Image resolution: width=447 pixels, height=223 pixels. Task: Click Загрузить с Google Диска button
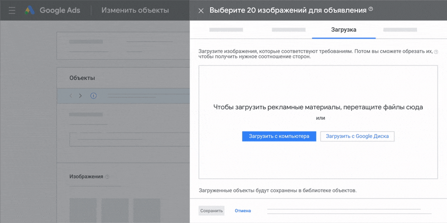[x=357, y=136]
